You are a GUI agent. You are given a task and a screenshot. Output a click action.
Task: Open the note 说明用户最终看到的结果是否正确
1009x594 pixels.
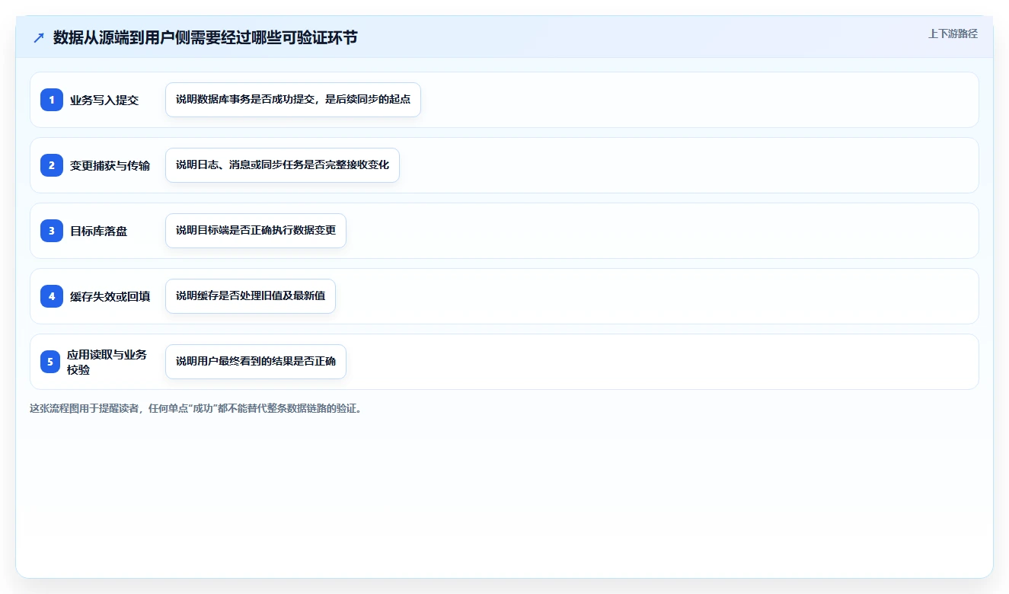256,362
